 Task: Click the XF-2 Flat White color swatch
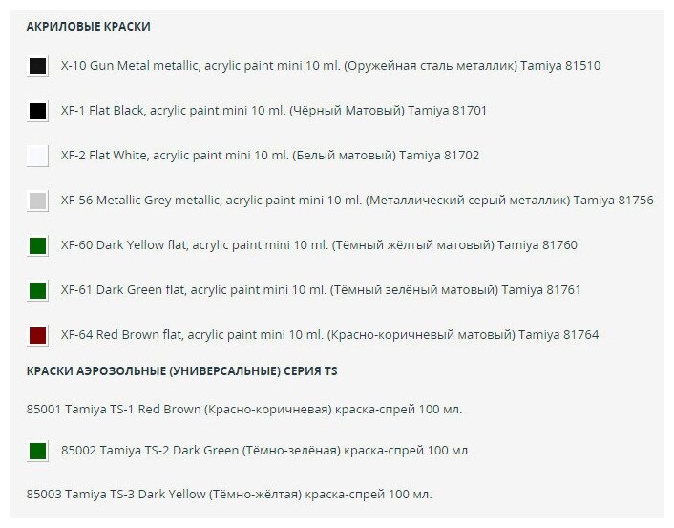[x=37, y=156]
